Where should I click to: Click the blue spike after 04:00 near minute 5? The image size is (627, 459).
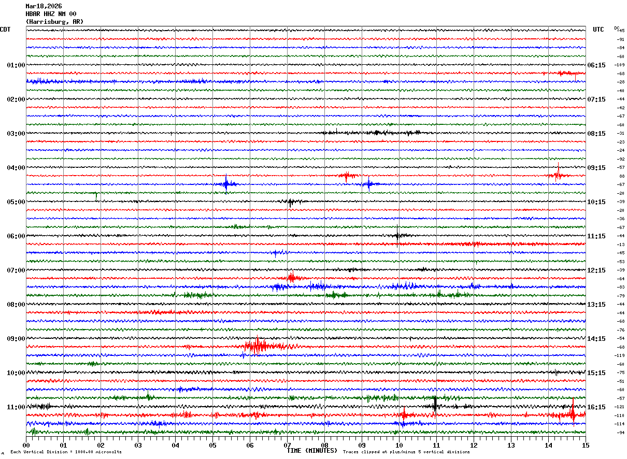coord(226,184)
